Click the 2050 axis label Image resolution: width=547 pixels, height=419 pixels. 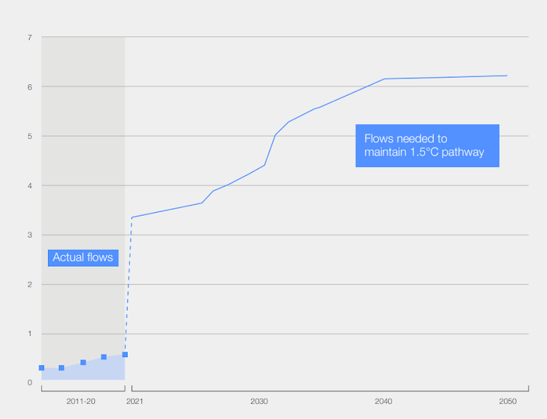click(x=508, y=401)
